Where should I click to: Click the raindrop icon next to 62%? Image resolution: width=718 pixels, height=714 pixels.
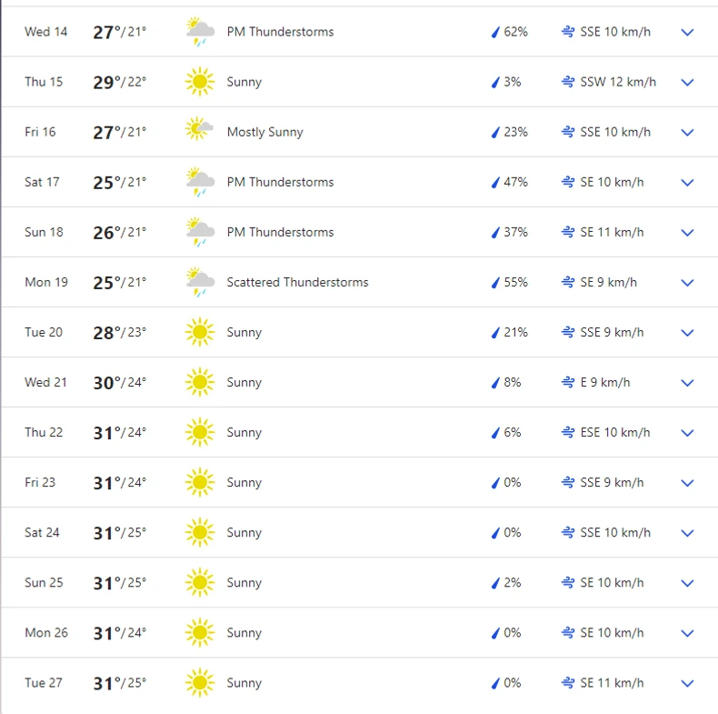point(496,32)
